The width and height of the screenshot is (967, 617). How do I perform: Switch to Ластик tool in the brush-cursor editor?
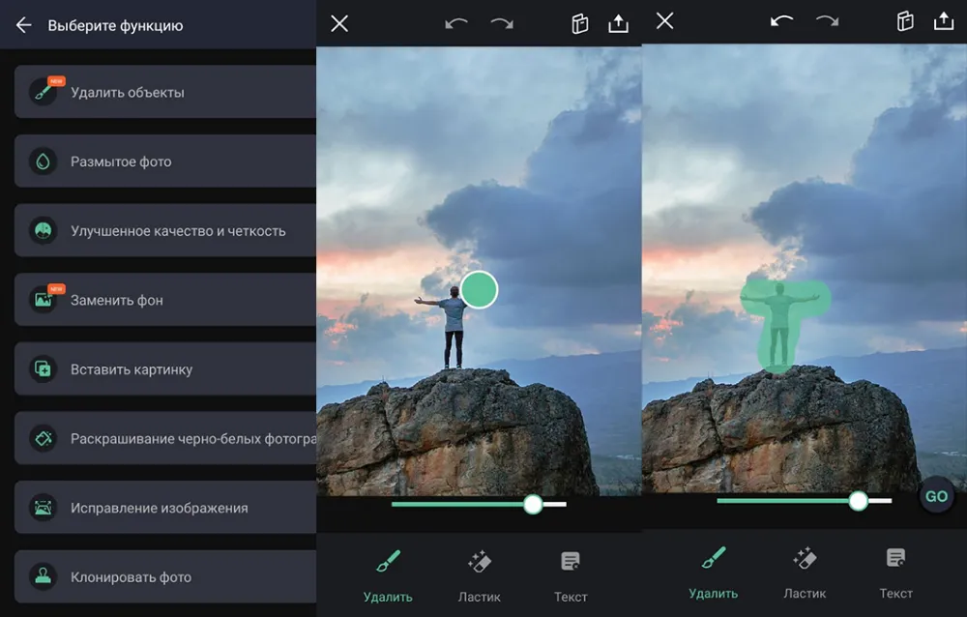pyautogui.click(x=480, y=575)
